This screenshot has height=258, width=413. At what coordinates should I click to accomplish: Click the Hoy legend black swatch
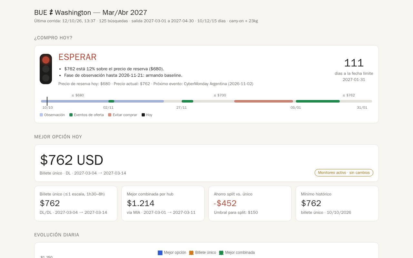143,115
